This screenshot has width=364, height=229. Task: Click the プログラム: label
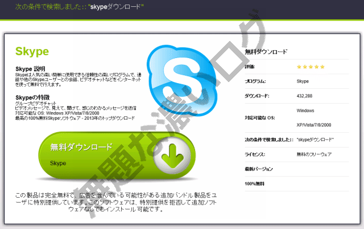click(255, 81)
